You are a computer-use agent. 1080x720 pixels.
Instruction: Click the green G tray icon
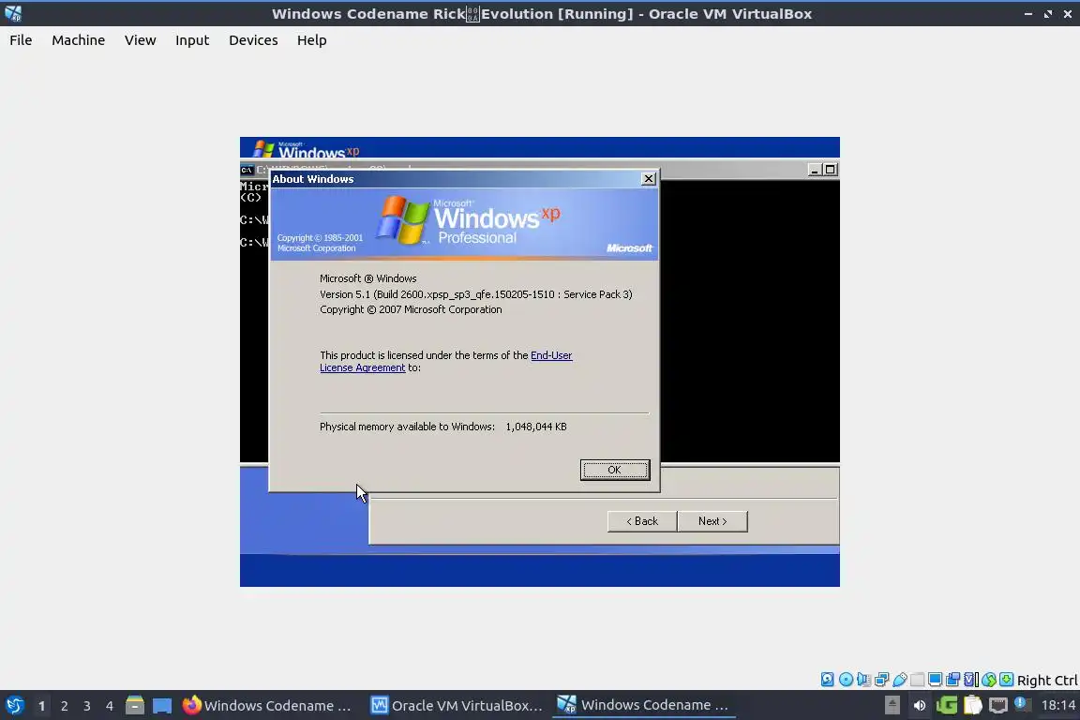pos(946,705)
